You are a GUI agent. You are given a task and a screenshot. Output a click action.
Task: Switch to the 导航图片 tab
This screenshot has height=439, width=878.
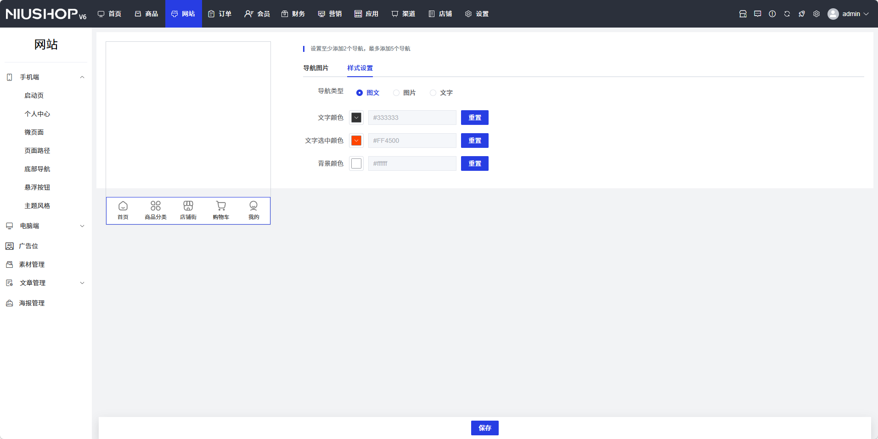point(315,68)
